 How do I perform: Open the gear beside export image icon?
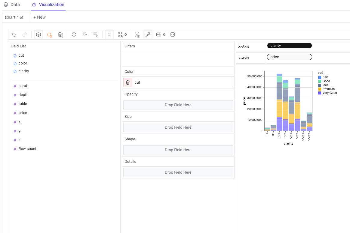(x=164, y=34)
